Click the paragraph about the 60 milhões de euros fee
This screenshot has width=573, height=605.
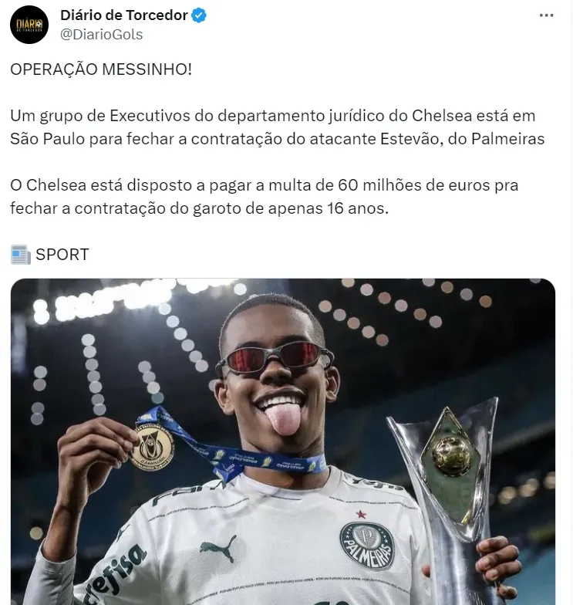[x=264, y=197]
